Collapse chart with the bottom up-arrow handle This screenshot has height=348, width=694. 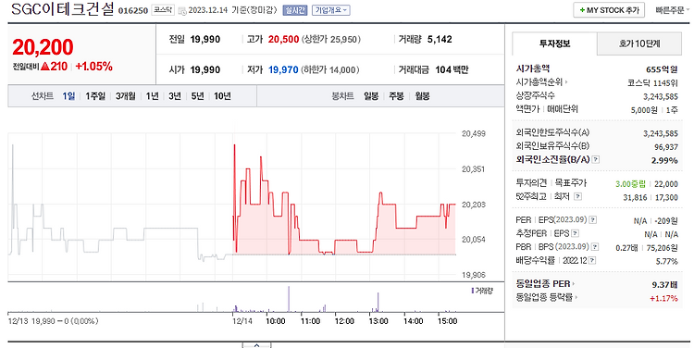256,345
